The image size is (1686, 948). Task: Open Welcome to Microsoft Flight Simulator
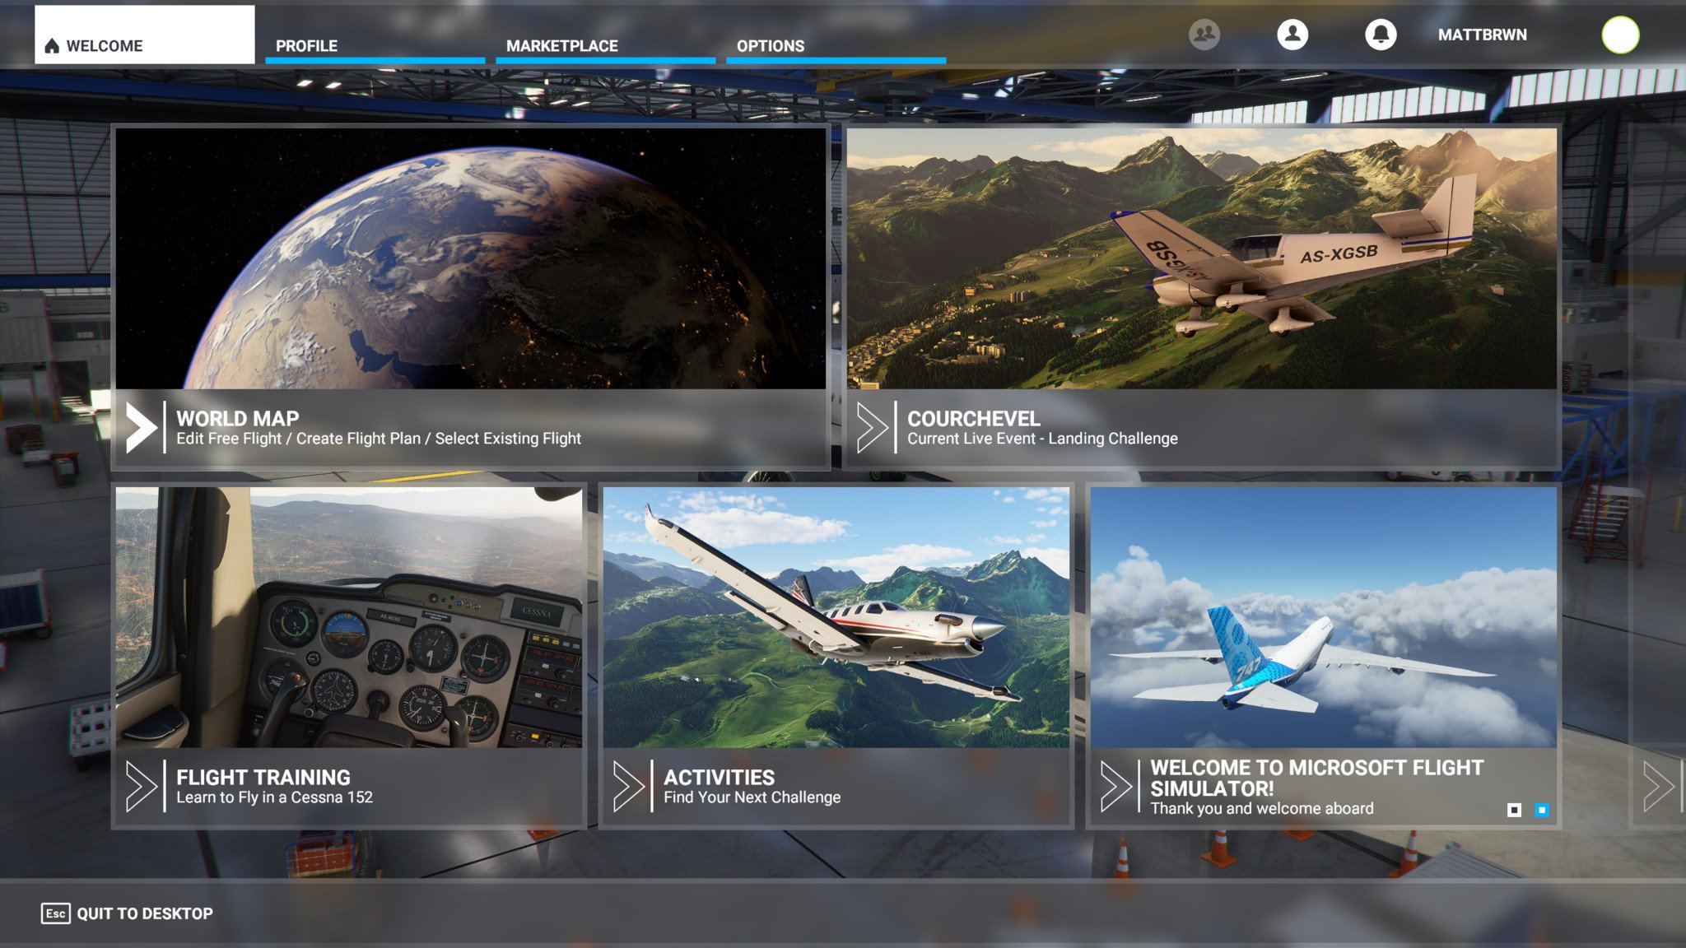[x=1324, y=658]
